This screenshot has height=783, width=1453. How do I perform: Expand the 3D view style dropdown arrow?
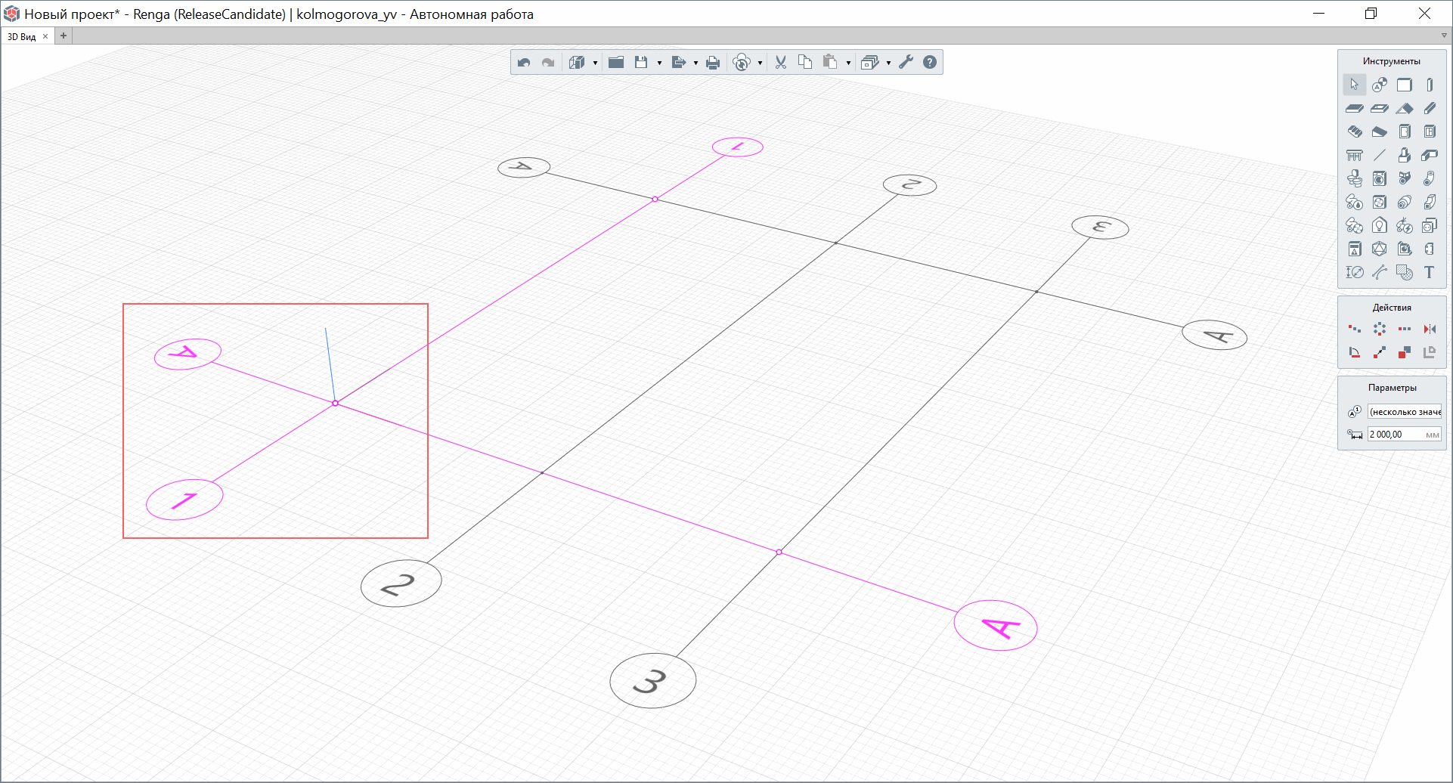(x=595, y=63)
